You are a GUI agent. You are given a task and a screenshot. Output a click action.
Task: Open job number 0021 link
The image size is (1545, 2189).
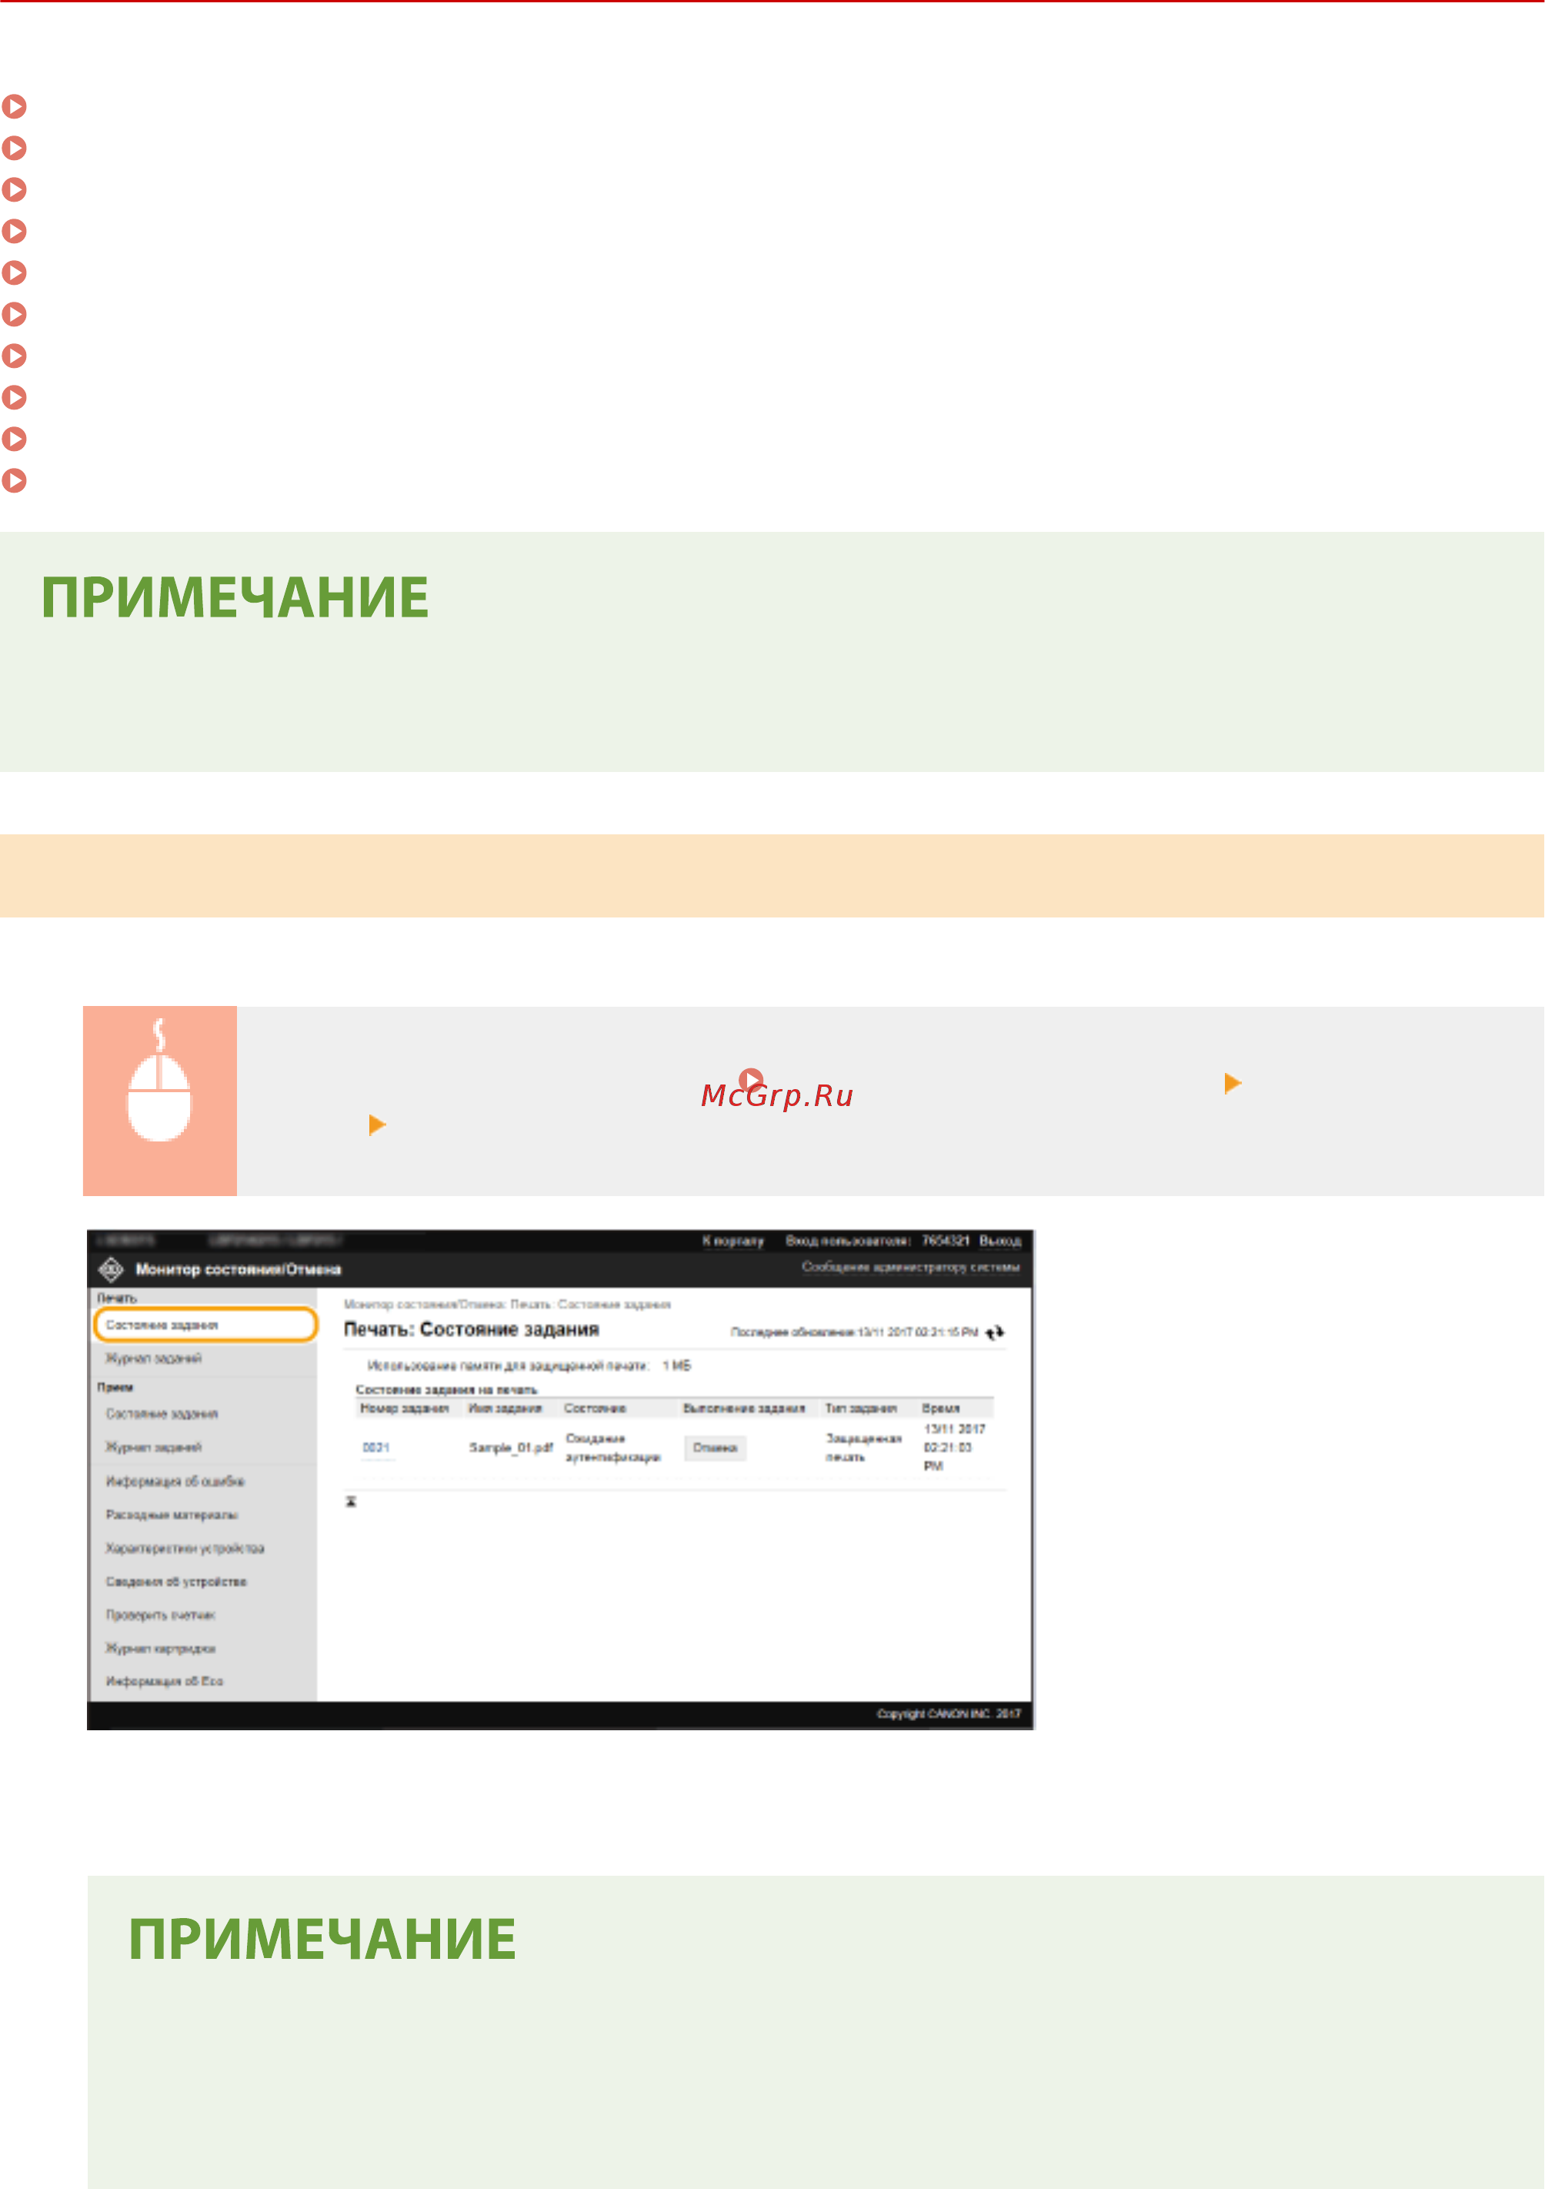(376, 1447)
